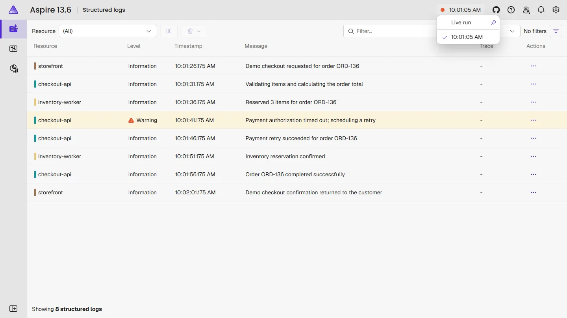
Task: Click into the Filter search box
Action: [390, 31]
